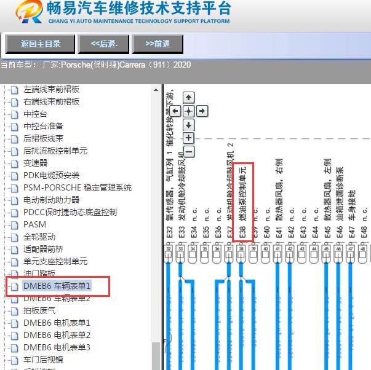371x370 pixels.
Task: Select 变速器 tree item
Action: pyautogui.click(x=35, y=163)
